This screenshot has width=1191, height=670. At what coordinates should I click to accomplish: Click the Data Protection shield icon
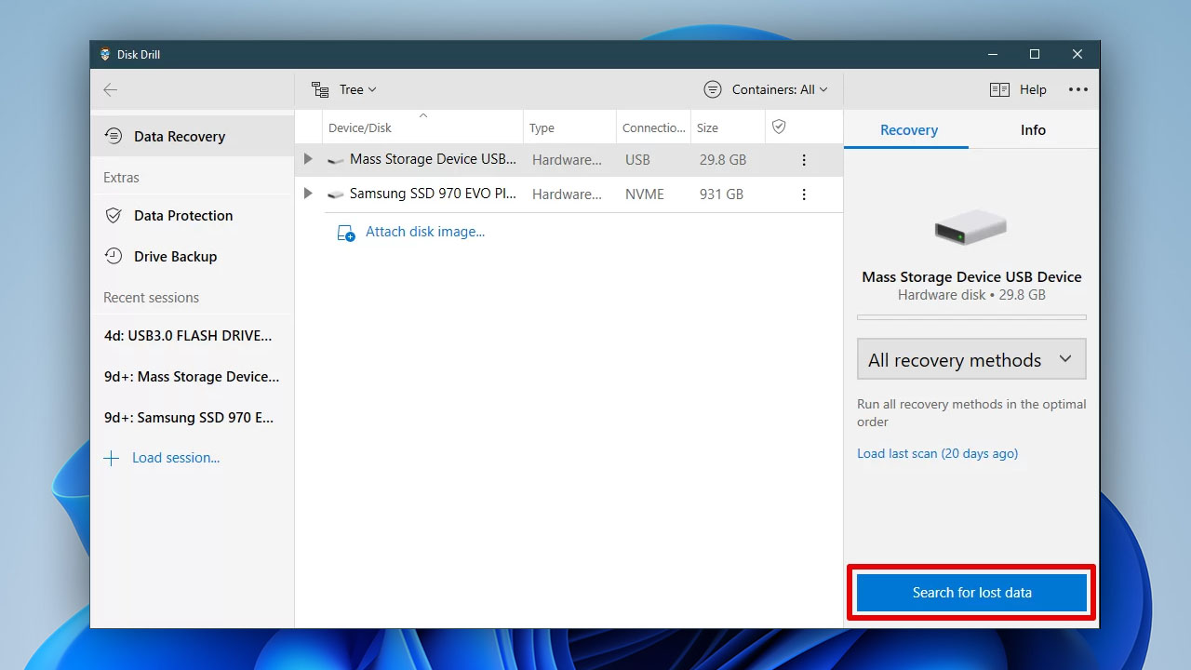(x=114, y=216)
